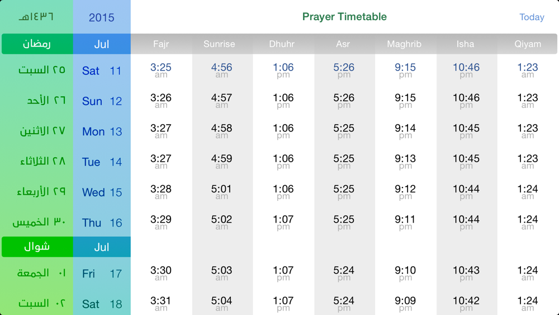Screen dimensions: 559x315
Task: Select the Asr column header
Action: [x=343, y=44]
